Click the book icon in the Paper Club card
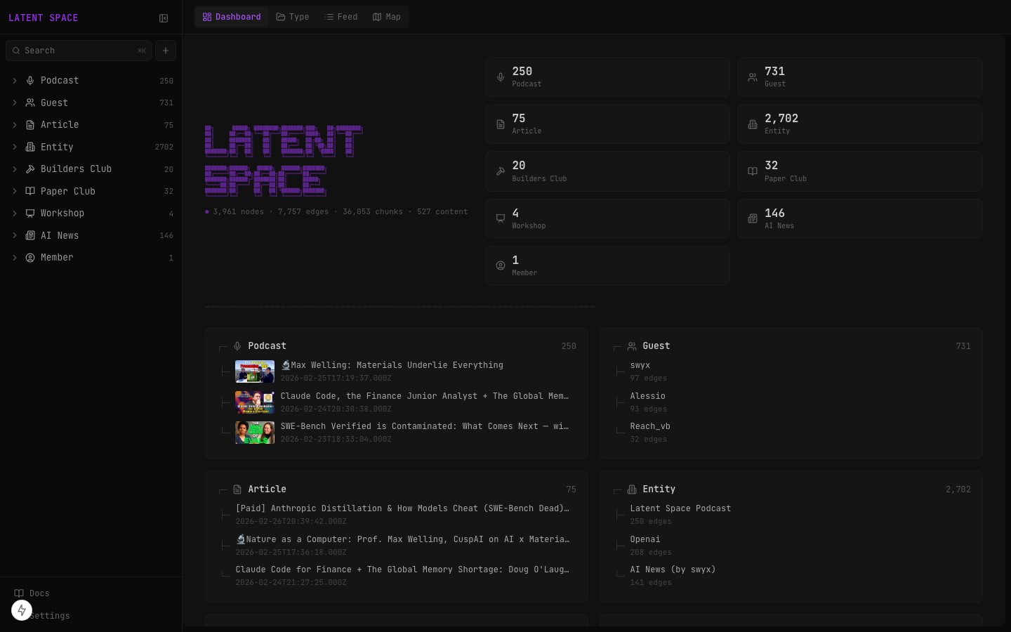 (753, 171)
